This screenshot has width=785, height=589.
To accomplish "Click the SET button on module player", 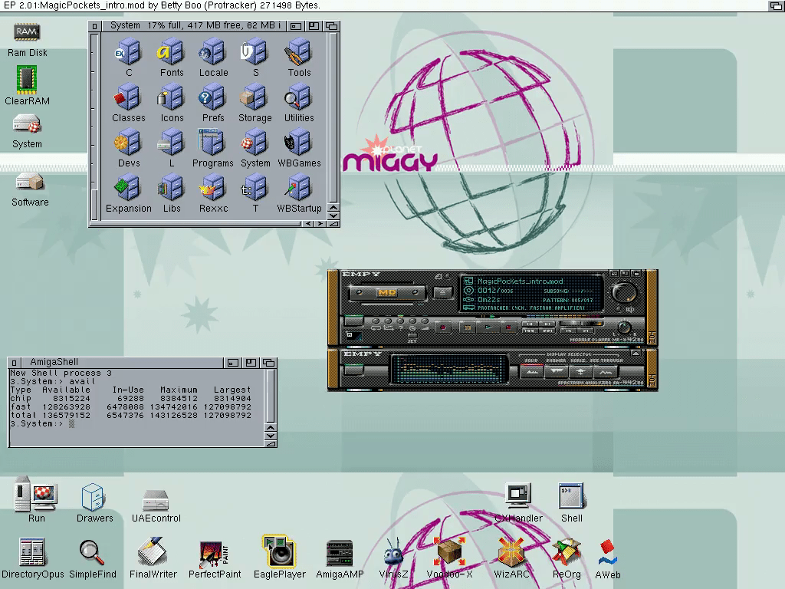I will click(412, 336).
